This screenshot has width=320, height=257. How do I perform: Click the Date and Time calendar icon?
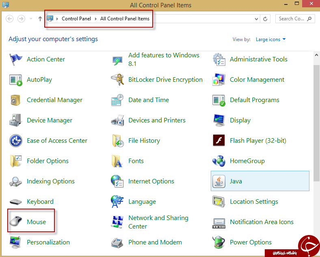pyautogui.click(x=117, y=100)
